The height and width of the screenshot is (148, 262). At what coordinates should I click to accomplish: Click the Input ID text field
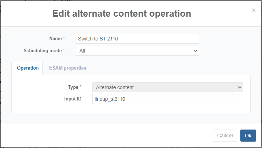(x=168, y=99)
